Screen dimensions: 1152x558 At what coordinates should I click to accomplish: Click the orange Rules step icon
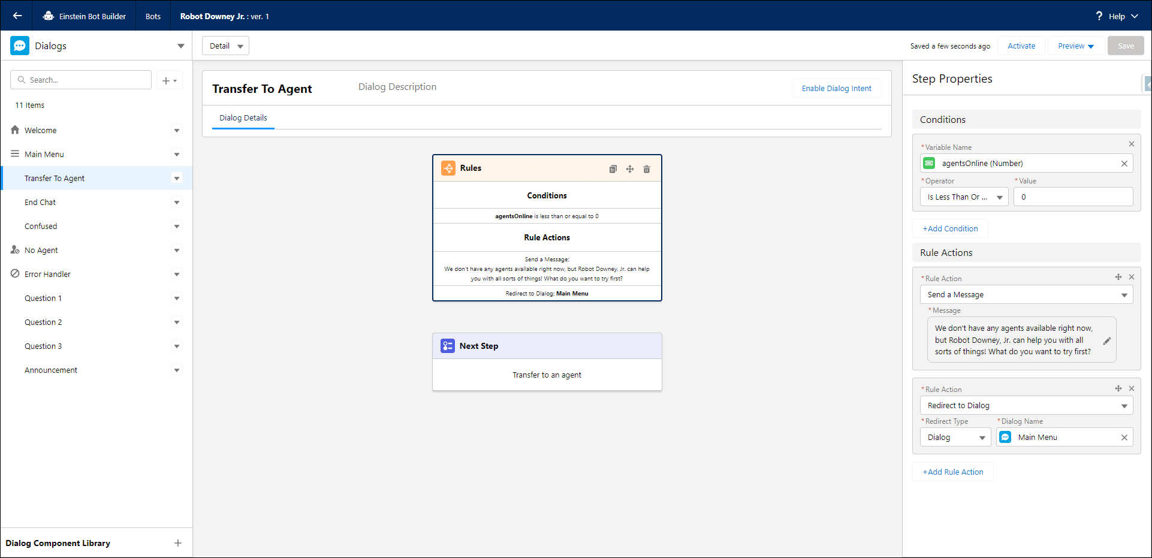coord(448,168)
